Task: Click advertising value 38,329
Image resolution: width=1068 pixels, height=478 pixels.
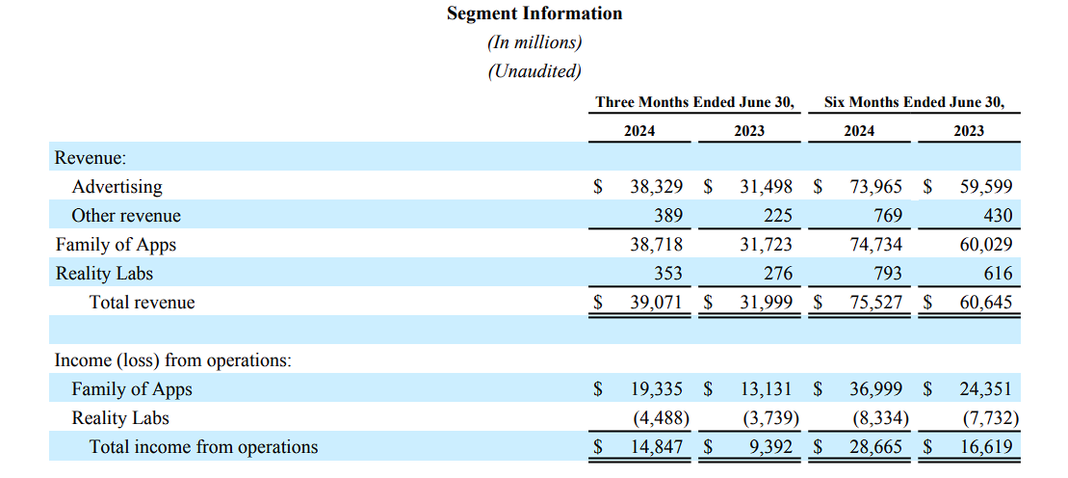Action: (x=657, y=187)
